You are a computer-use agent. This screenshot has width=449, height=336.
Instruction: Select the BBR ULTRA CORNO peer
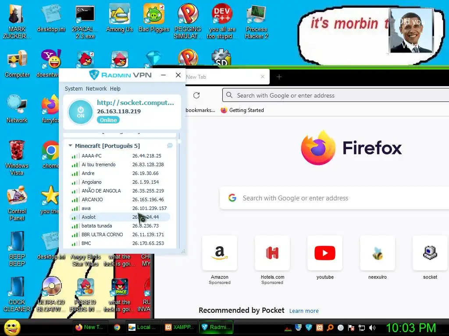click(x=120, y=234)
